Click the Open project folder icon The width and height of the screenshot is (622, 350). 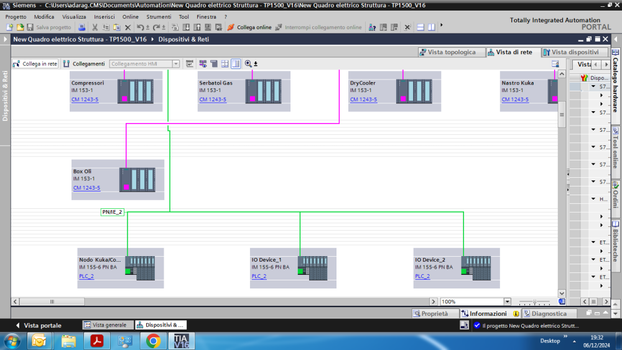[20, 27]
